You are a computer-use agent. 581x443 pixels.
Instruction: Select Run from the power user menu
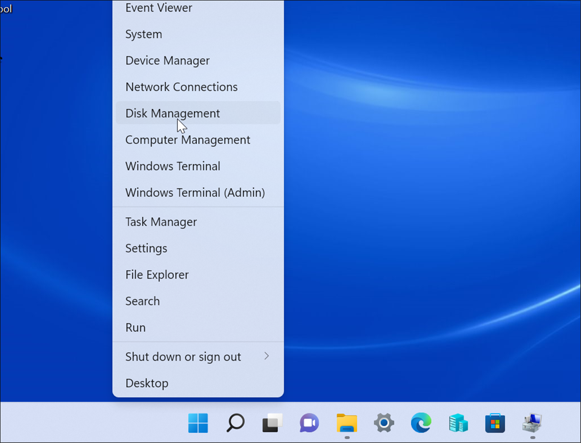(136, 327)
